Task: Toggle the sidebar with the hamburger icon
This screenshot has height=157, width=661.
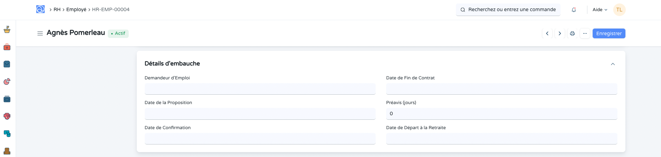Action: tap(40, 33)
